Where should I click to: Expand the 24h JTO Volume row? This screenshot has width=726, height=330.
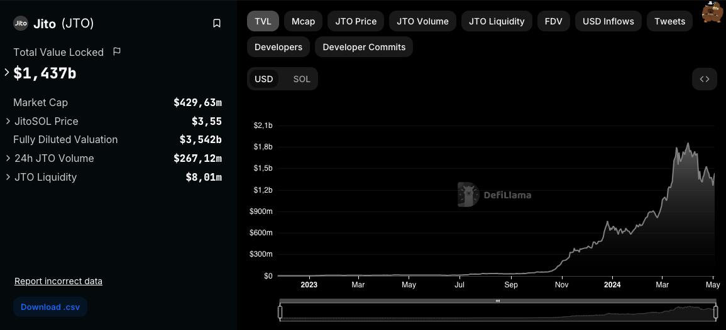8,158
